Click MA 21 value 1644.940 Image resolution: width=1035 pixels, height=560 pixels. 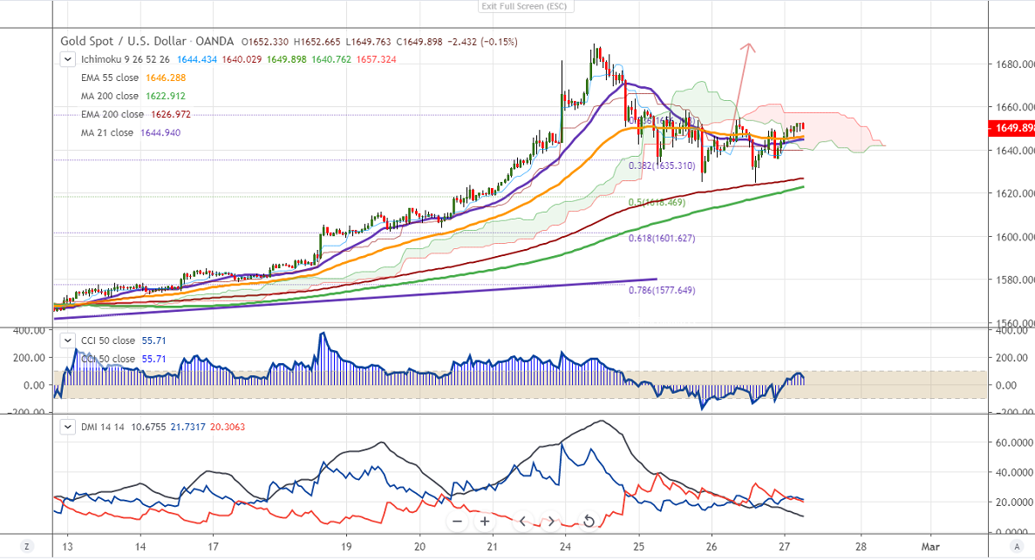(160, 132)
